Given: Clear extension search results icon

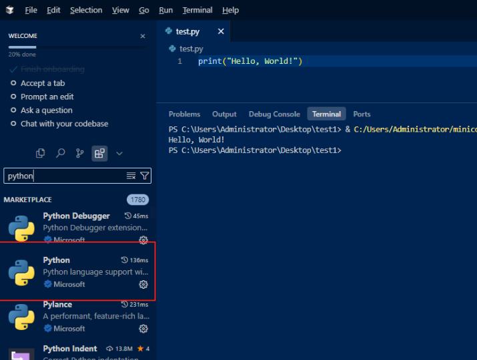Looking at the screenshot, I should [131, 176].
